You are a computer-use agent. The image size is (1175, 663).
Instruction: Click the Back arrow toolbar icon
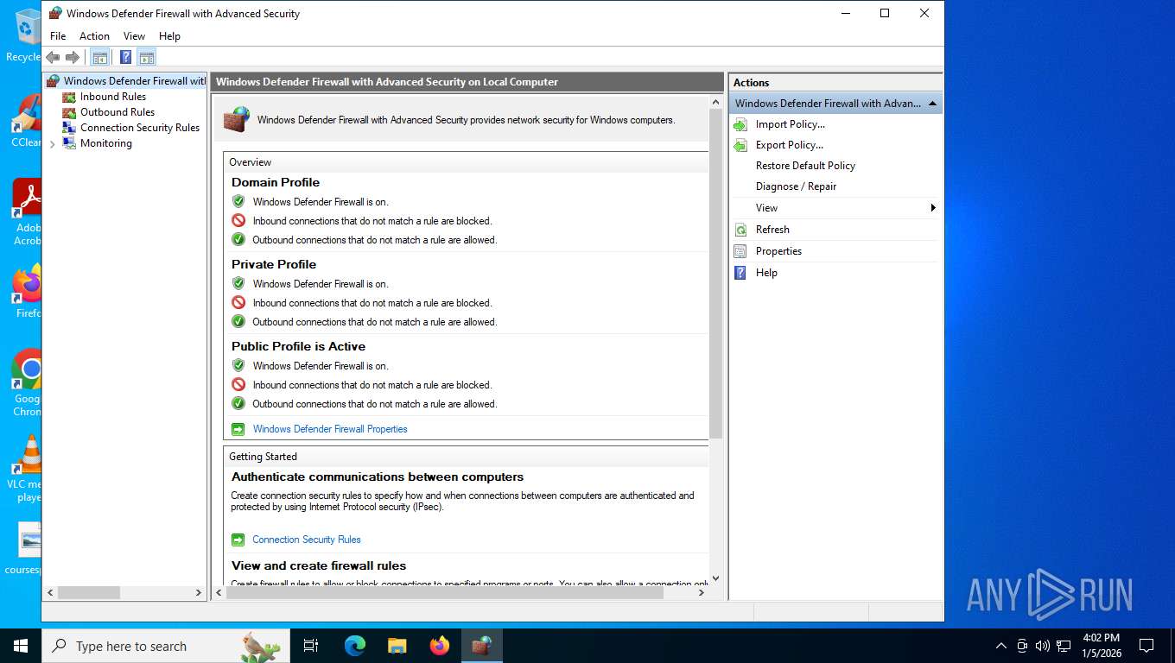pyautogui.click(x=53, y=57)
